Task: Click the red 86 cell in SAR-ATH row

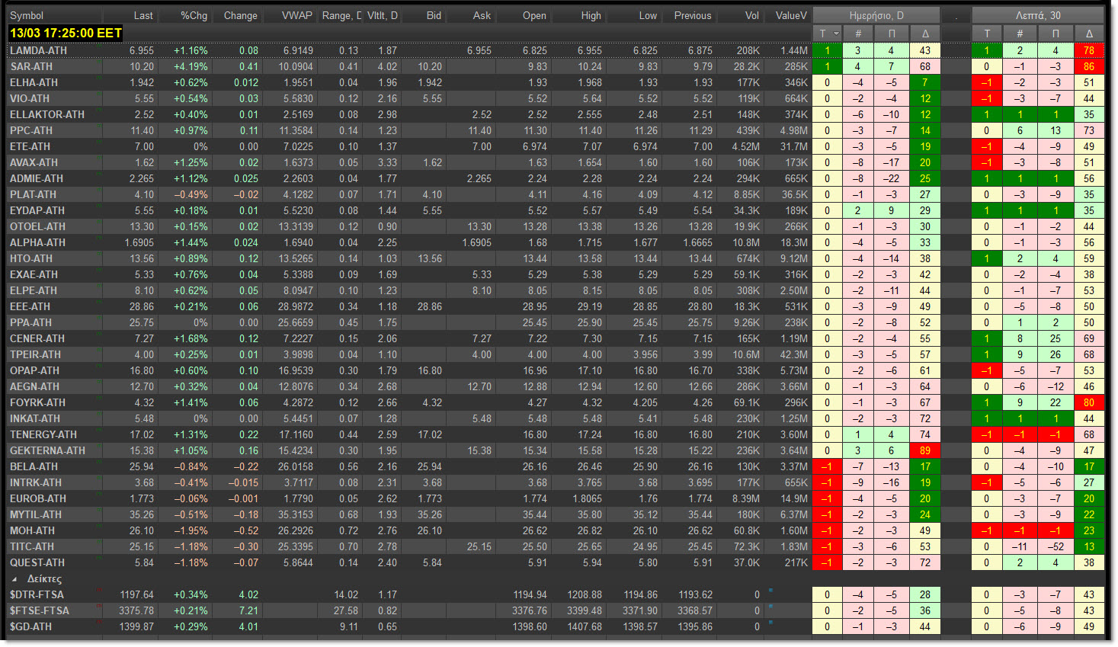Action: (x=1089, y=66)
